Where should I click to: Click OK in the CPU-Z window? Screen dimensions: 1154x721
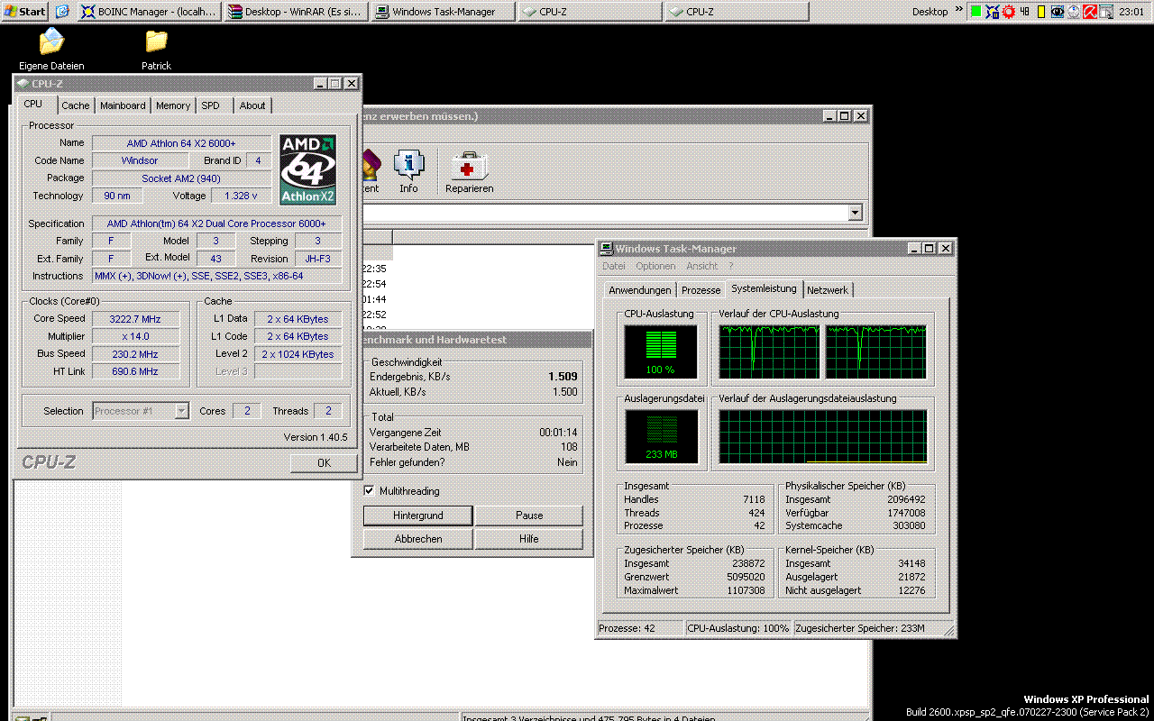(324, 462)
